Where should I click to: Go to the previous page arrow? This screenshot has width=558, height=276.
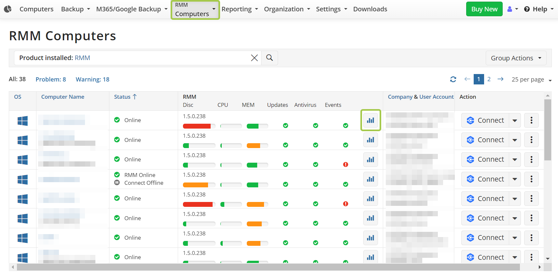[467, 79]
